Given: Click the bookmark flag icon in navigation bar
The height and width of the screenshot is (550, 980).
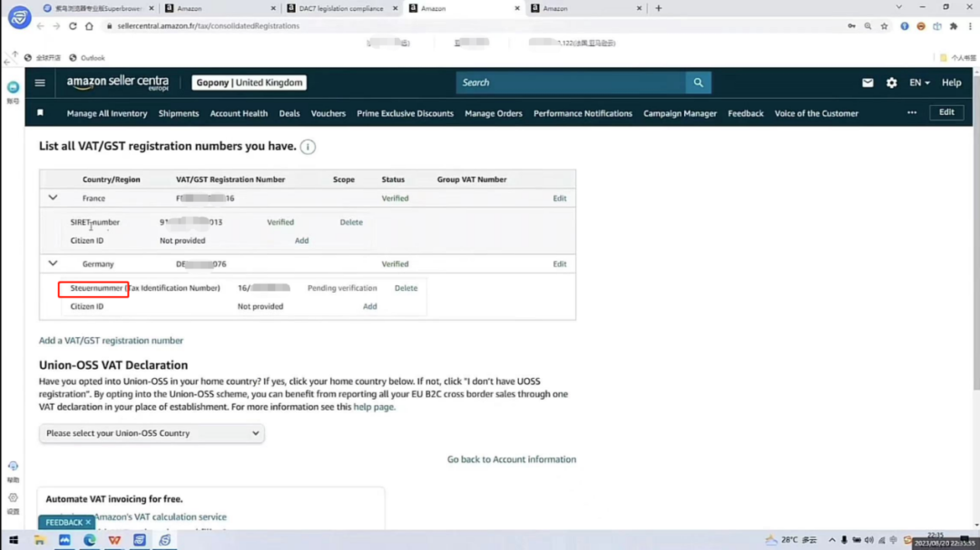Looking at the screenshot, I should (40, 113).
